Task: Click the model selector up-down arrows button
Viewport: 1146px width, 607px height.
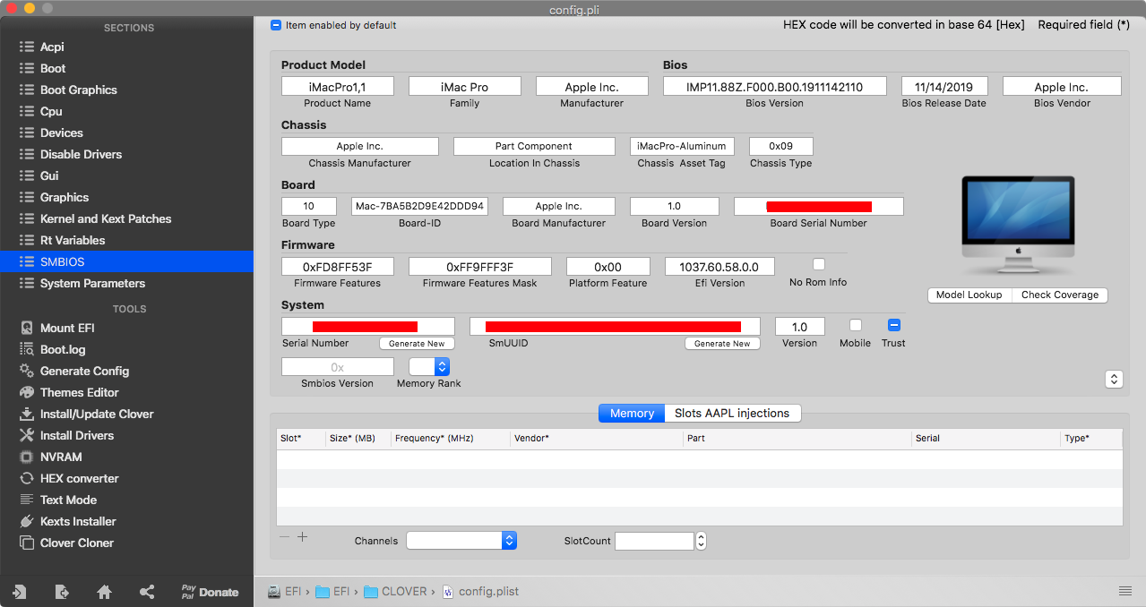Action: (1114, 380)
